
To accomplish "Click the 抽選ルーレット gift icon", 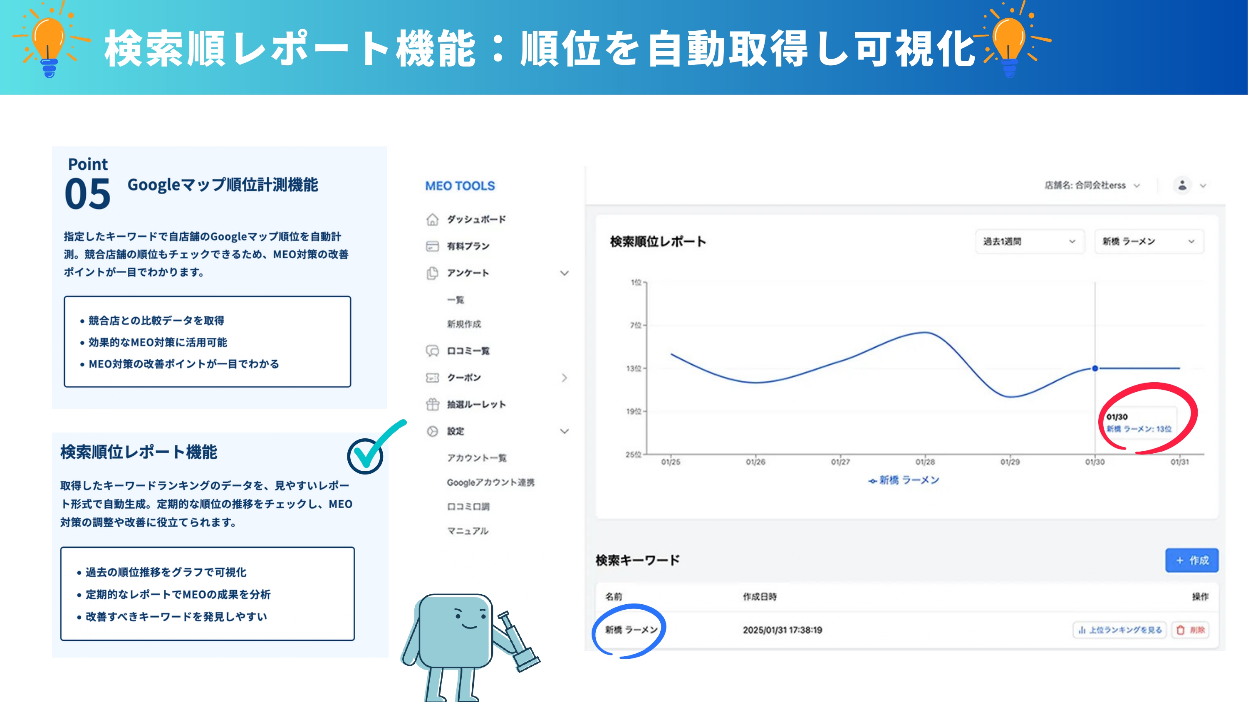I will 432,404.
